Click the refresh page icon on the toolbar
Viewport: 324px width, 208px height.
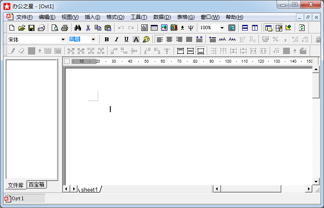point(302,28)
